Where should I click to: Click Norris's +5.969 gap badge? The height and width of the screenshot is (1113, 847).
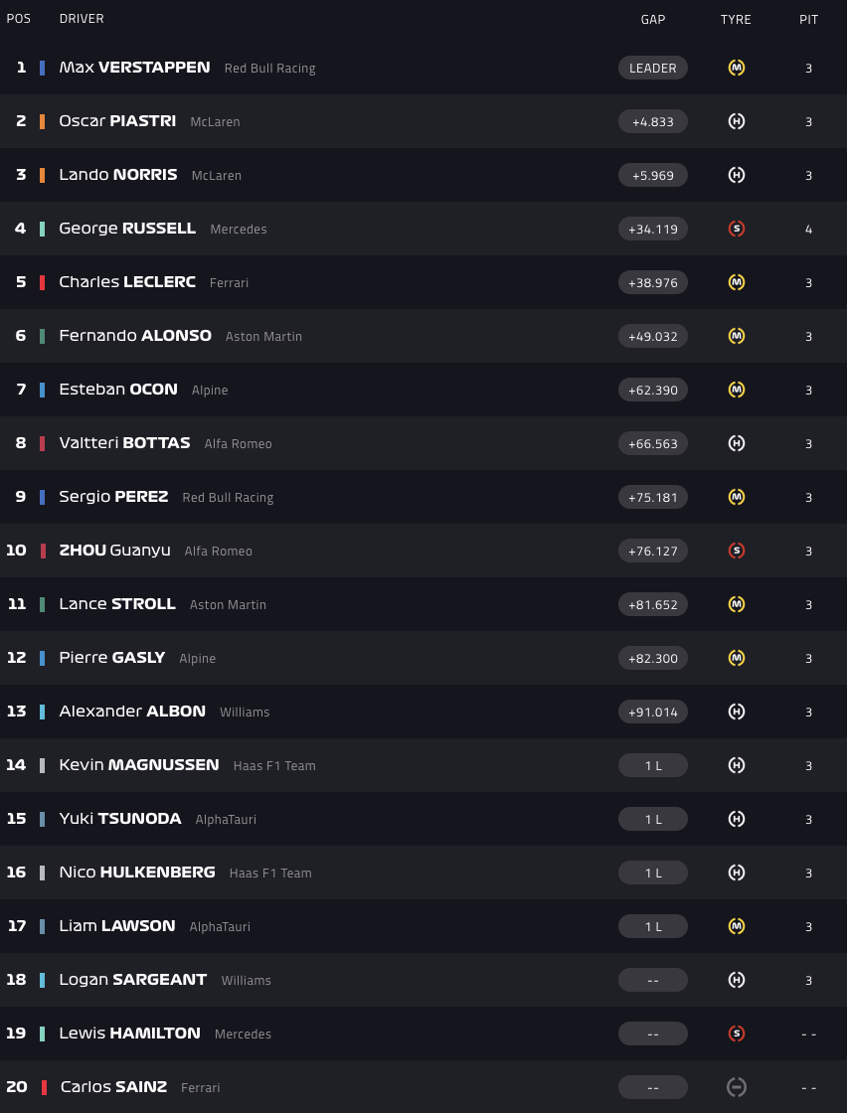coord(653,175)
